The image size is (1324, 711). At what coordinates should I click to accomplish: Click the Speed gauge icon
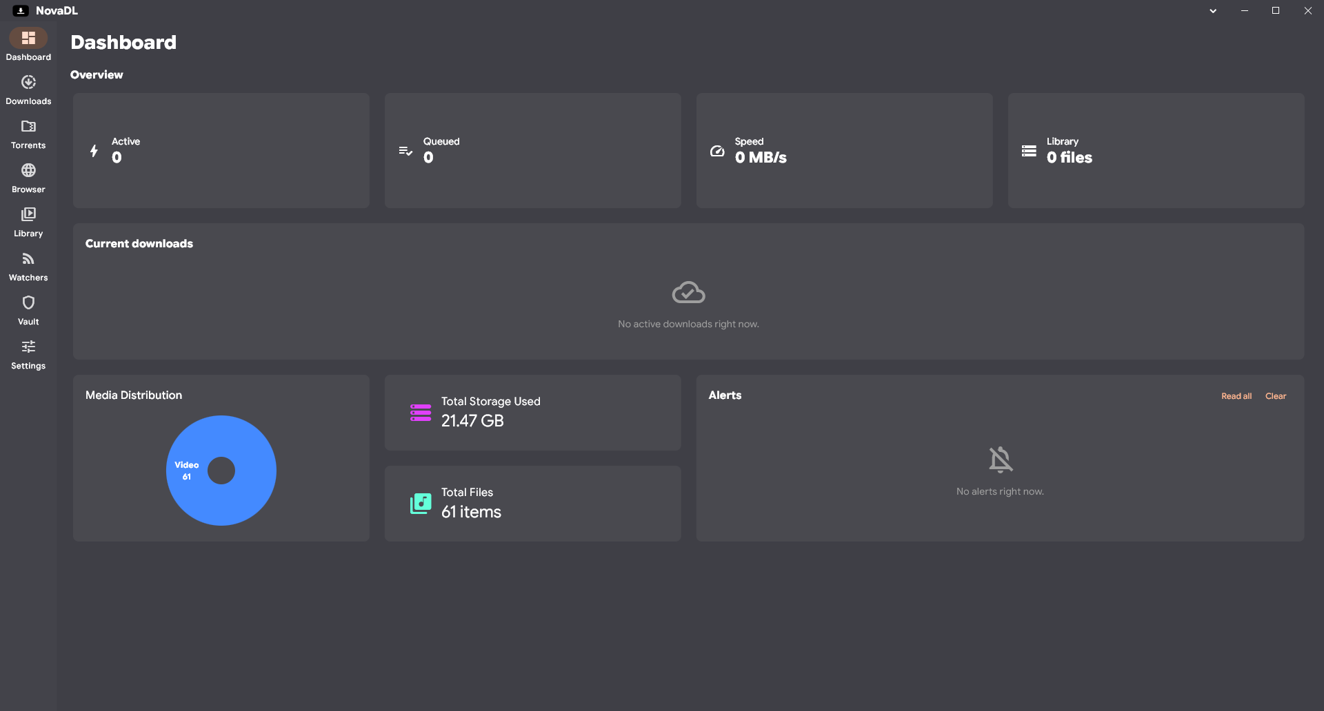click(717, 151)
